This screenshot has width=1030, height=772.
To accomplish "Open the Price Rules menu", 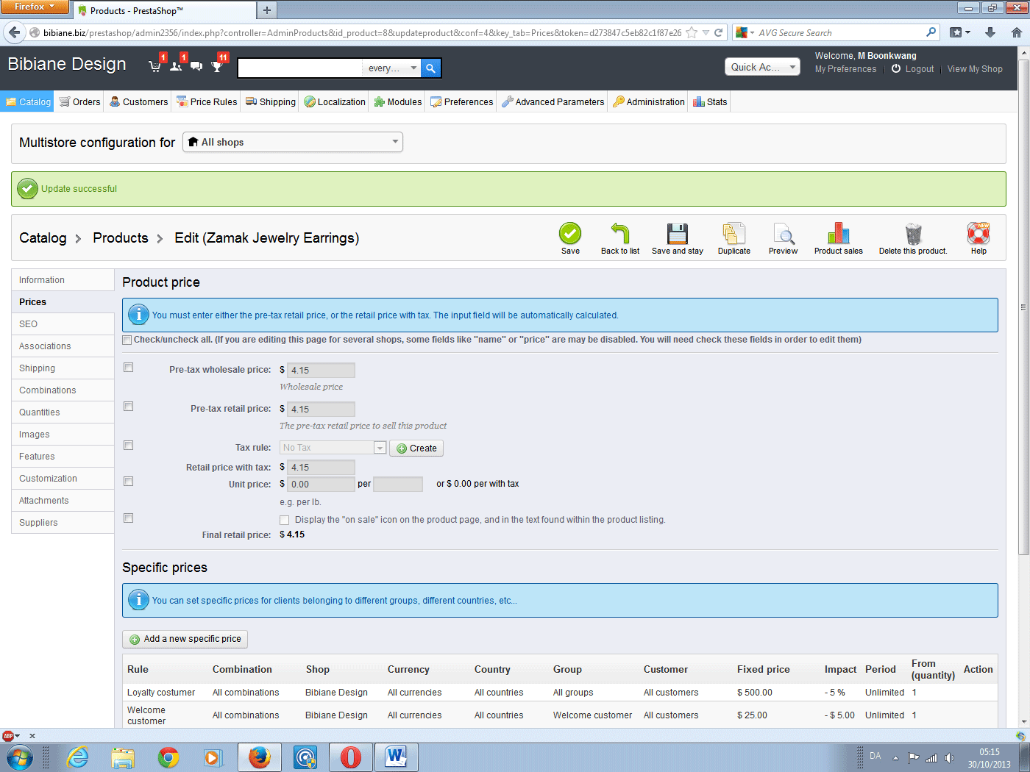I will tap(207, 102).
